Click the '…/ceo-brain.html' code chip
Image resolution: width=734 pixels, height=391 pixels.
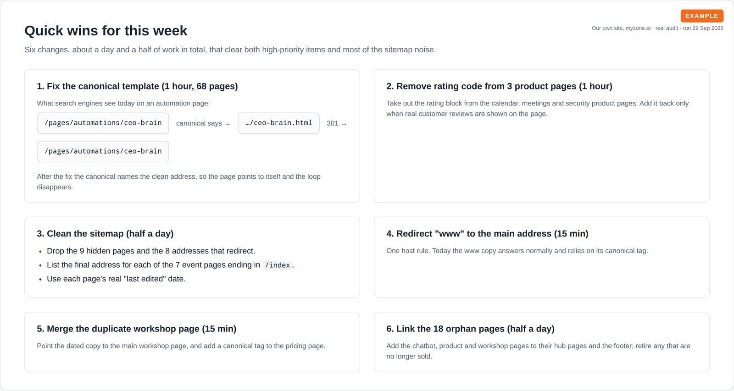278,123
